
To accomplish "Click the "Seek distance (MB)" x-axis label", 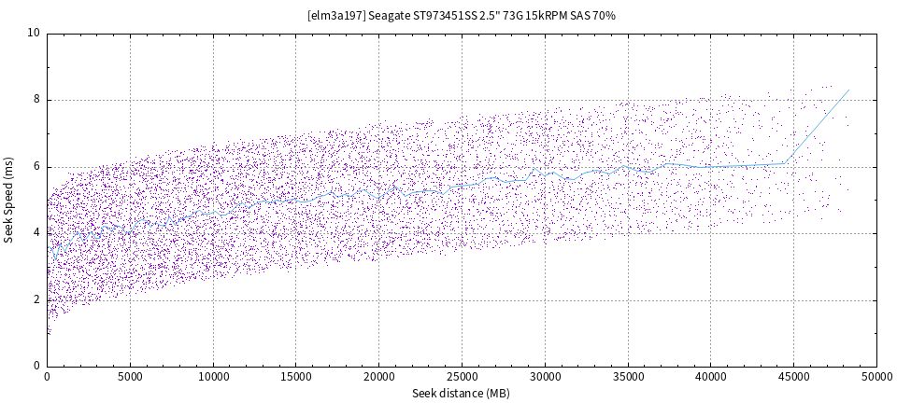I will pyautogui.click(x=461, y=394).
